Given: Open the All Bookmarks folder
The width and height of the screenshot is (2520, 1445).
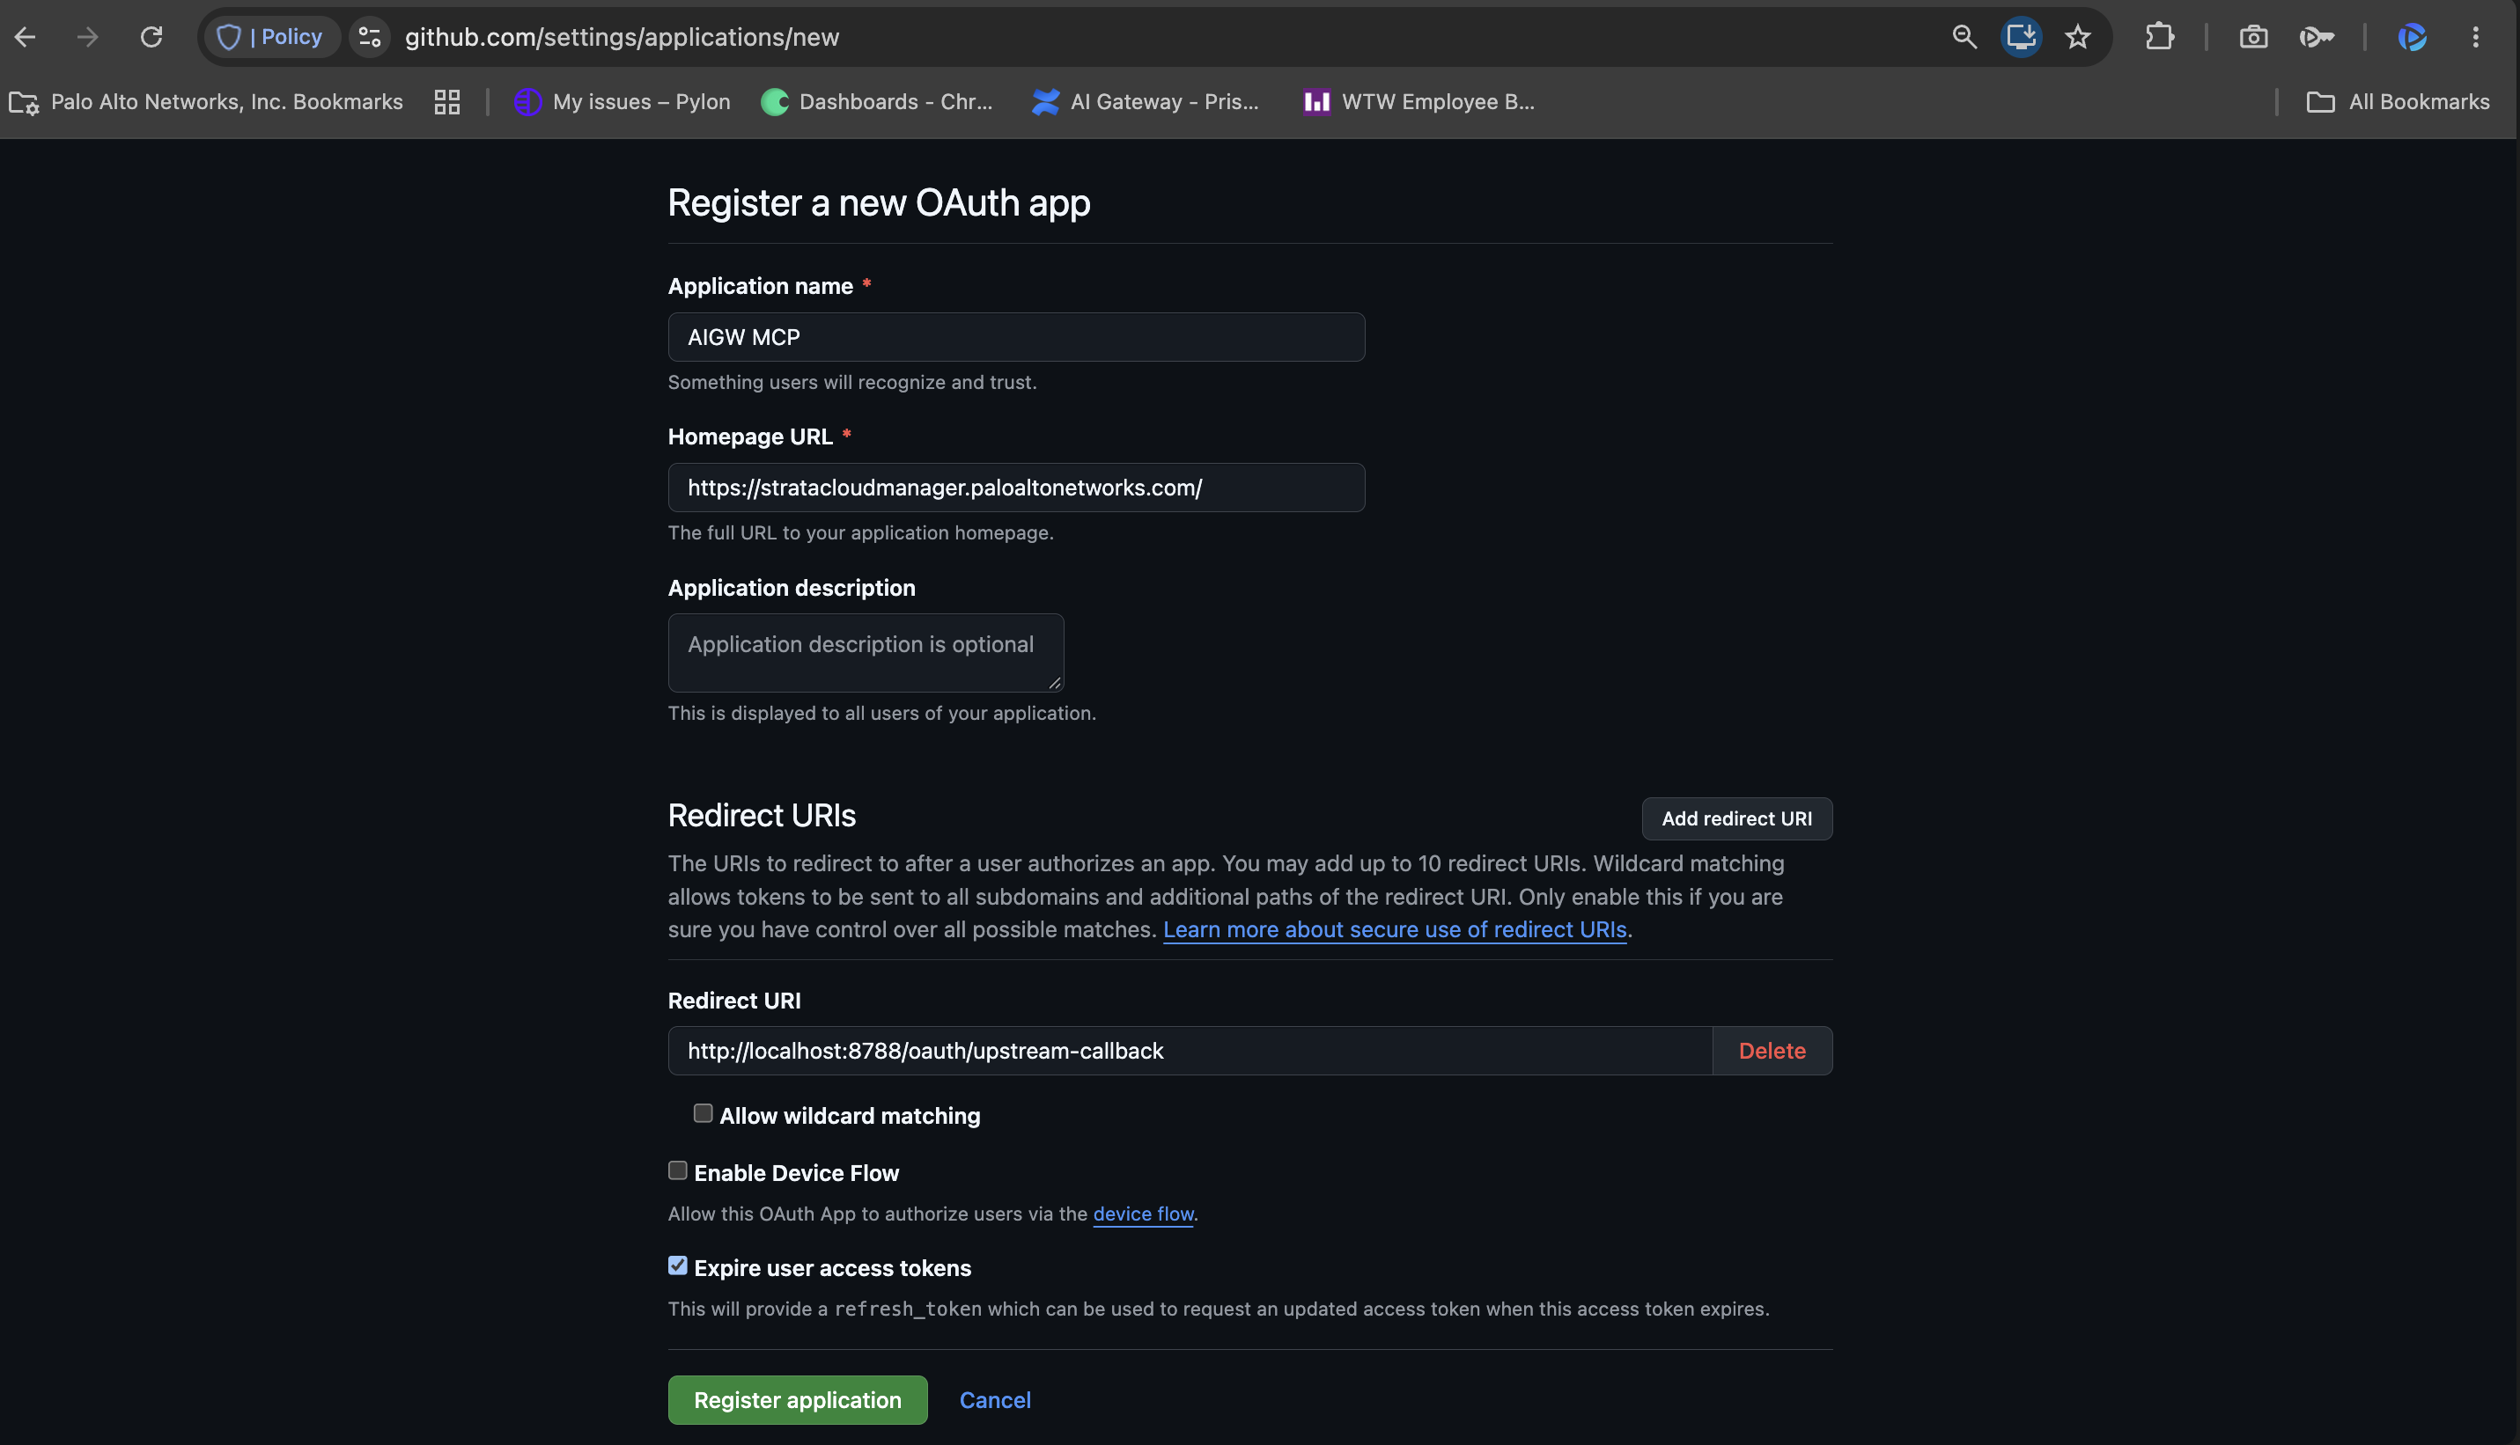Looking at the screenshot, I should tap(2398, 101).
